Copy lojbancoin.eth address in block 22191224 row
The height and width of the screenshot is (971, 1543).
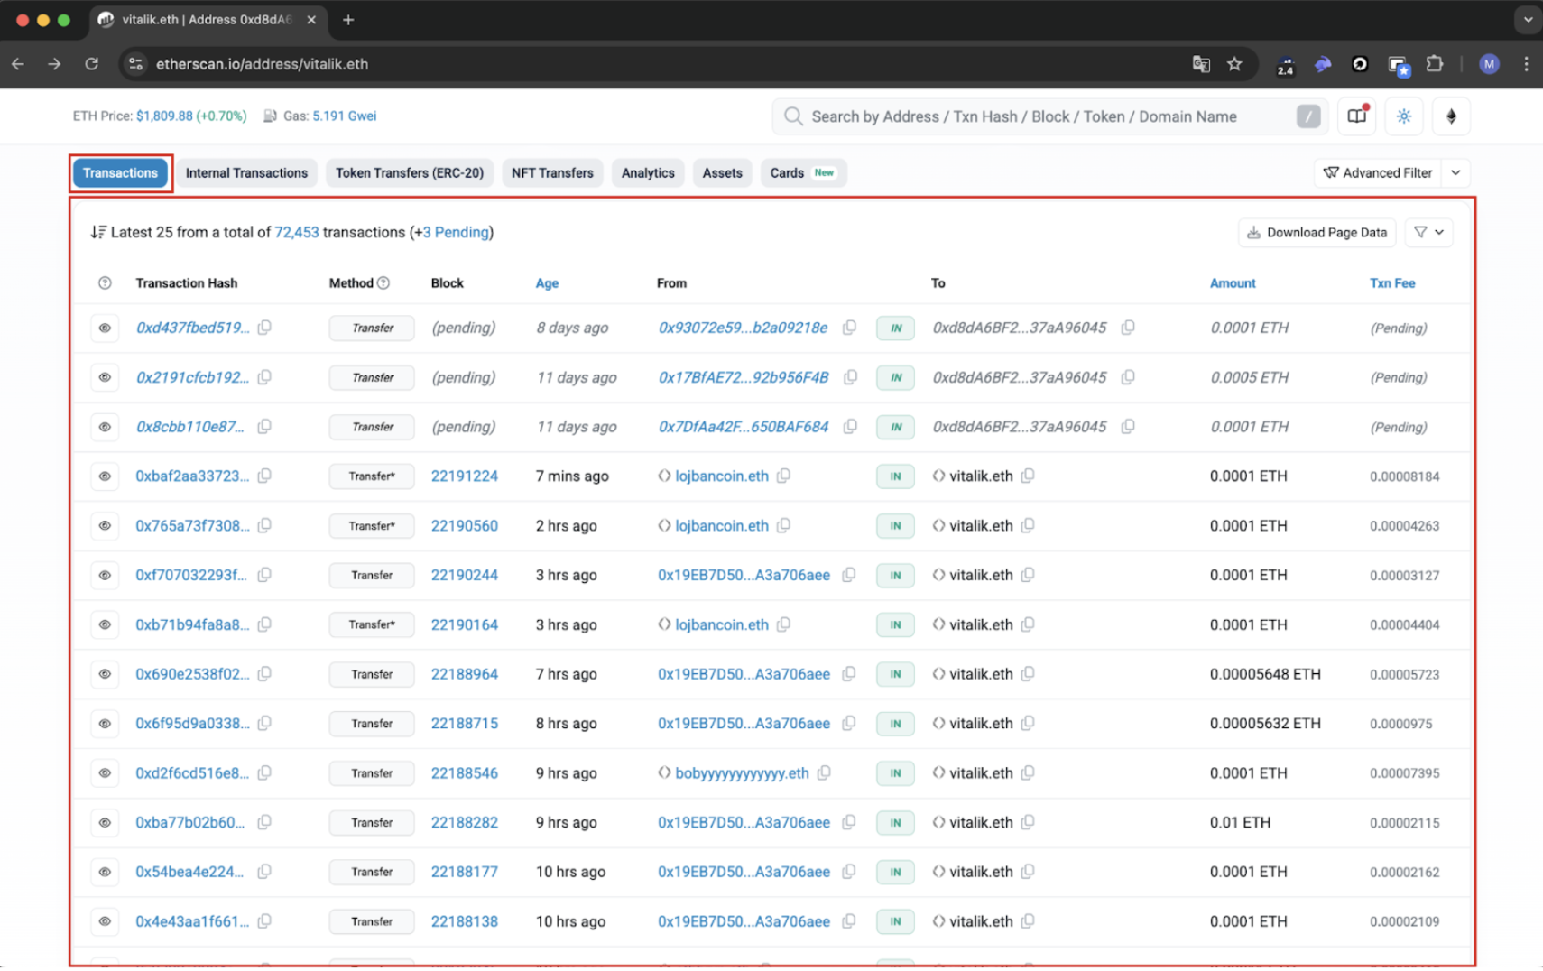tap(783, 476)
